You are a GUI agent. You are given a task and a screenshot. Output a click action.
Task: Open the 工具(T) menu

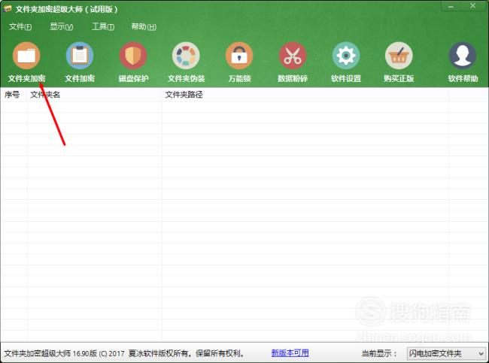pyautogui.click(x=103, y=27)
